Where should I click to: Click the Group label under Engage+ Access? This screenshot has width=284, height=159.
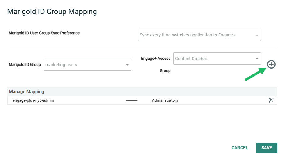coord(165,71)
